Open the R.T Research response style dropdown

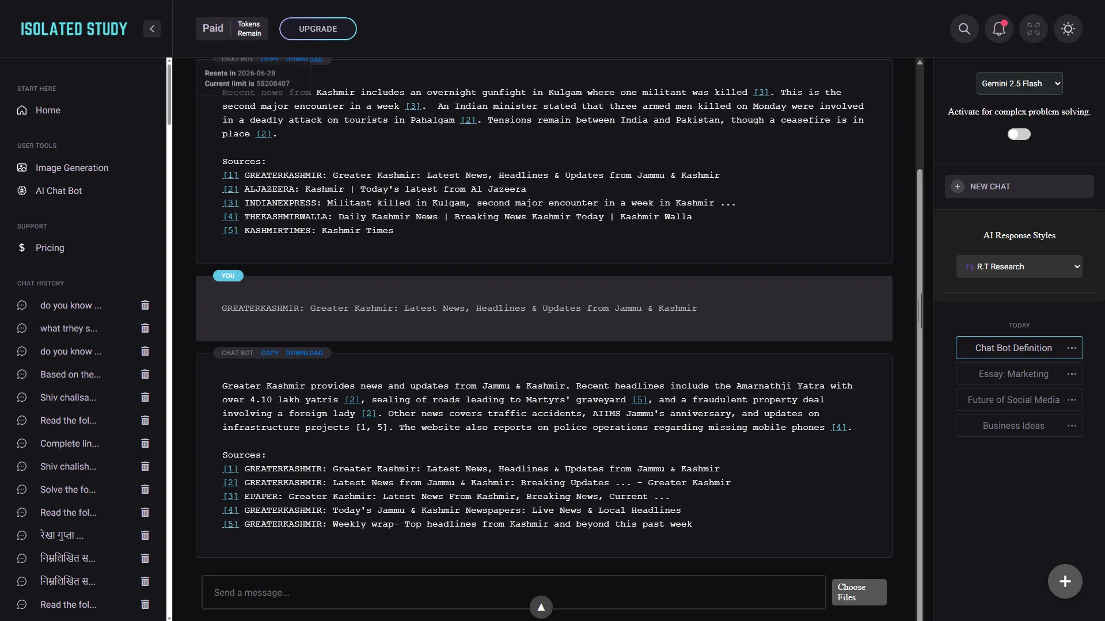[x=1019, y=266]
